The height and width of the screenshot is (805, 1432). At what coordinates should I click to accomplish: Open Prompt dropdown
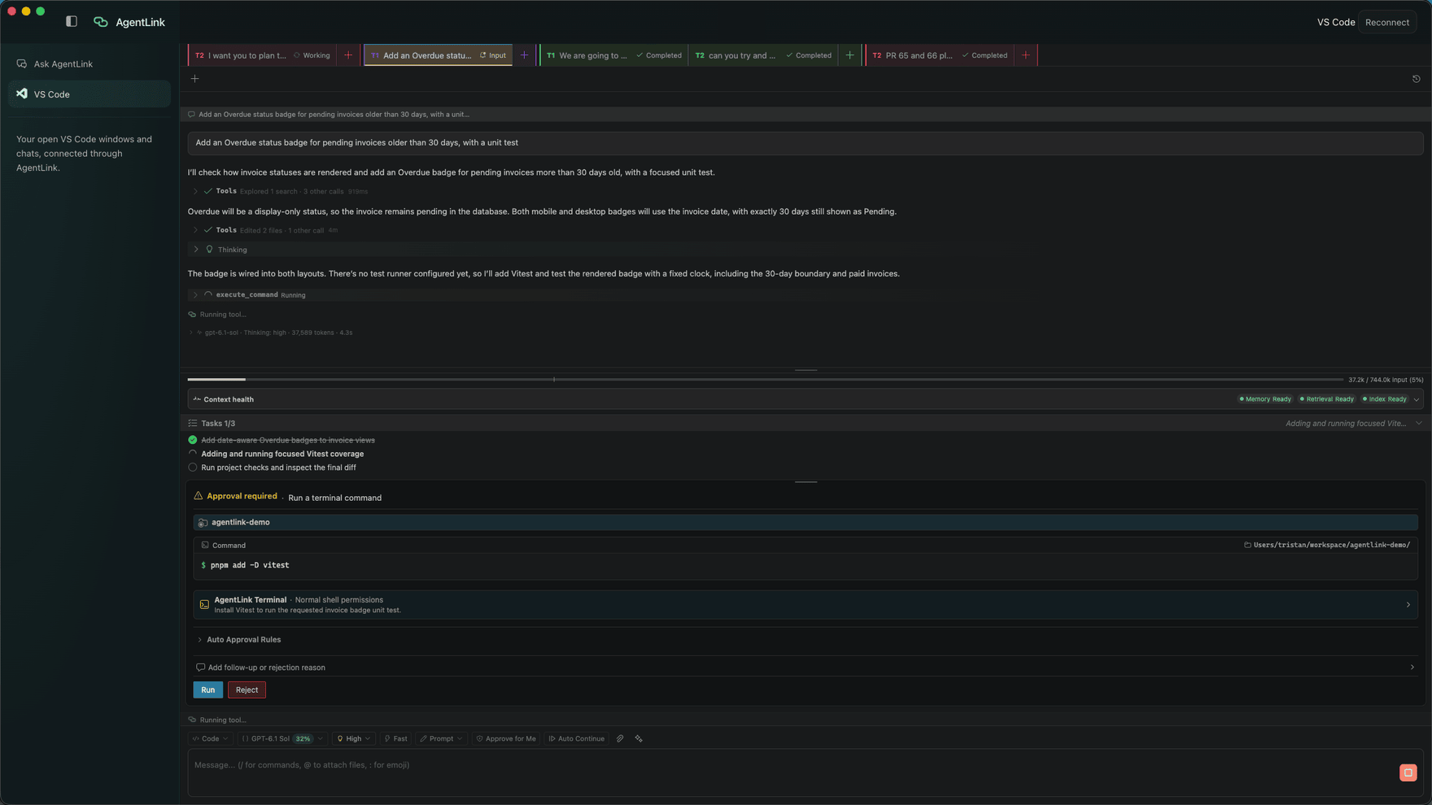tap(441, 738)
